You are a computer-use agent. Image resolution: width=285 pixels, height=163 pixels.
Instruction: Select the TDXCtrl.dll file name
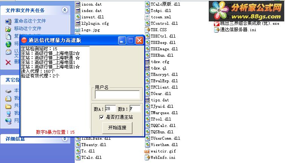pos(163,36)
